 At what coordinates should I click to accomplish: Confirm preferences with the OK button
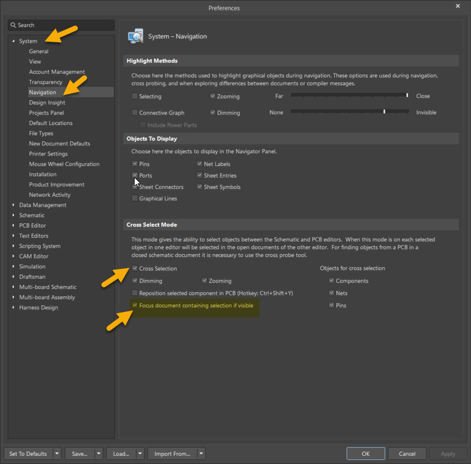[366, 453]
